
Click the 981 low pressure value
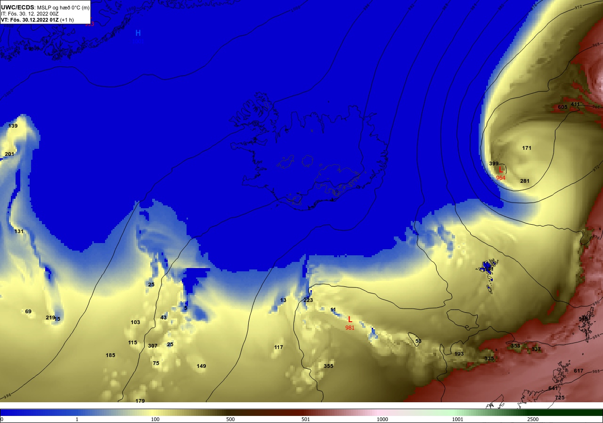pyautogui.click(x=350, y=328)
